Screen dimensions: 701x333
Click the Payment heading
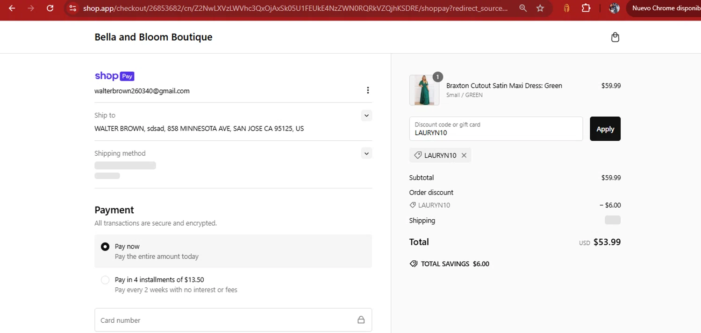(114, 210)
